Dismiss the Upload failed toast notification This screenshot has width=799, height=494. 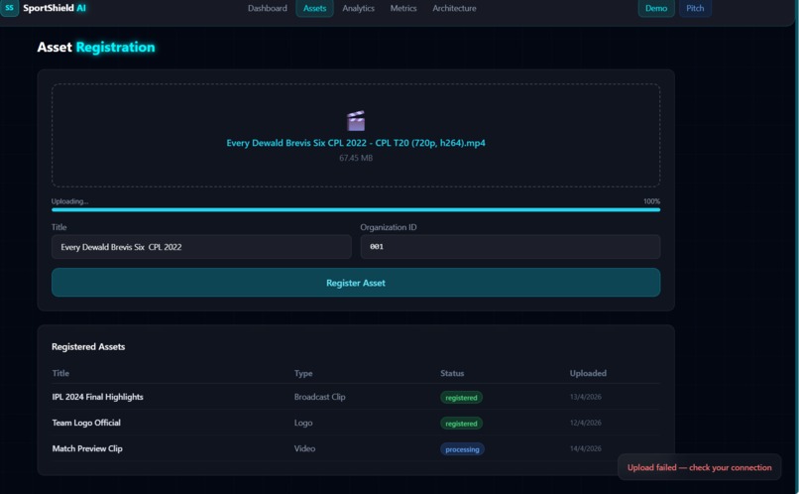(x=699, y=467)
